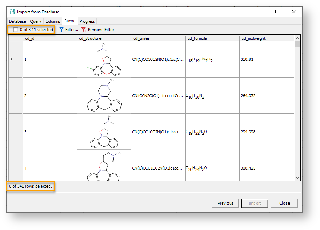The height and width of the screenshot is (230, 320).
Task: Sort by the cd_molweight column header
Action: (x=267, y=38)
